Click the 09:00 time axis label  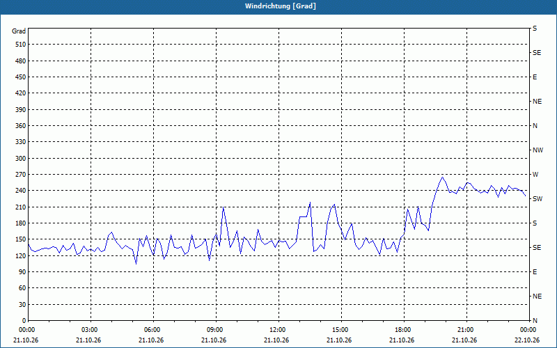214,330
